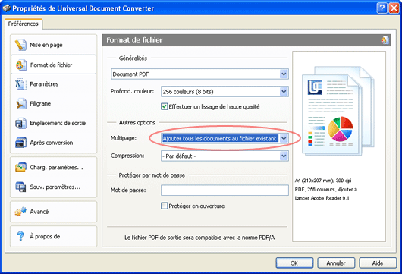
Task: Click the Généralités group heading
Action: (x=133, y=58)
